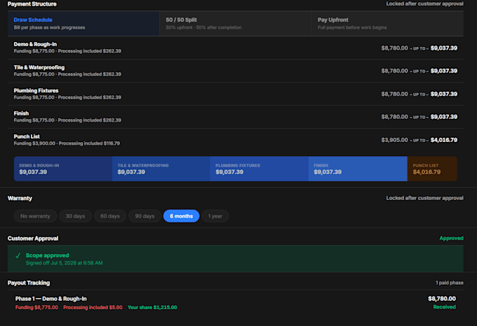Click the Punch List phase row
The image size is (477, 326).
236,140
